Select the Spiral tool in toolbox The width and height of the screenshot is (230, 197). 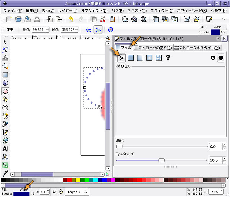coord(5,107)
